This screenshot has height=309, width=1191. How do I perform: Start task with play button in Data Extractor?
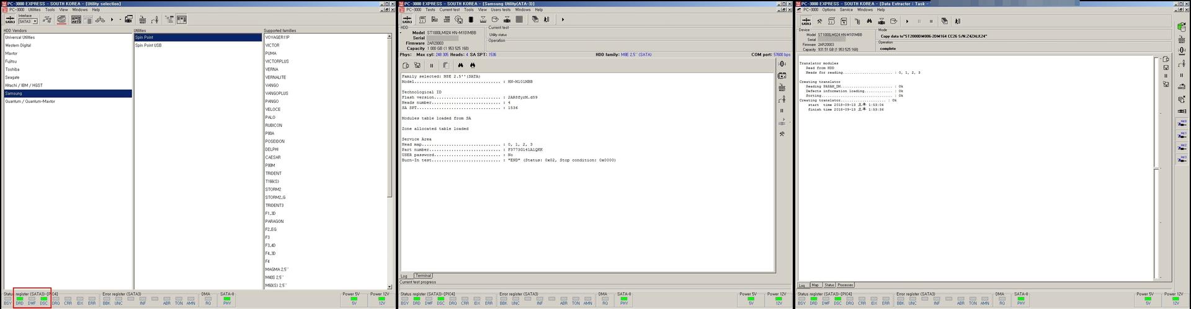[x=907, y=22]
